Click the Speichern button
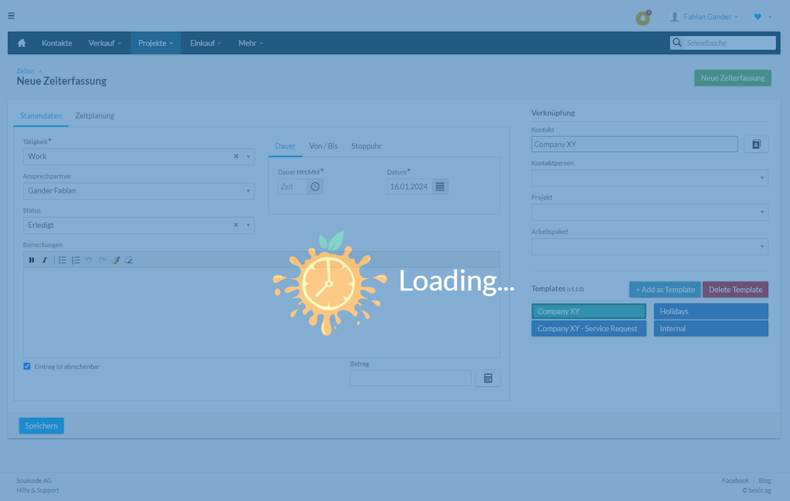Image resolution: width=790 pixels, height=501 pixels. (41, 425)
